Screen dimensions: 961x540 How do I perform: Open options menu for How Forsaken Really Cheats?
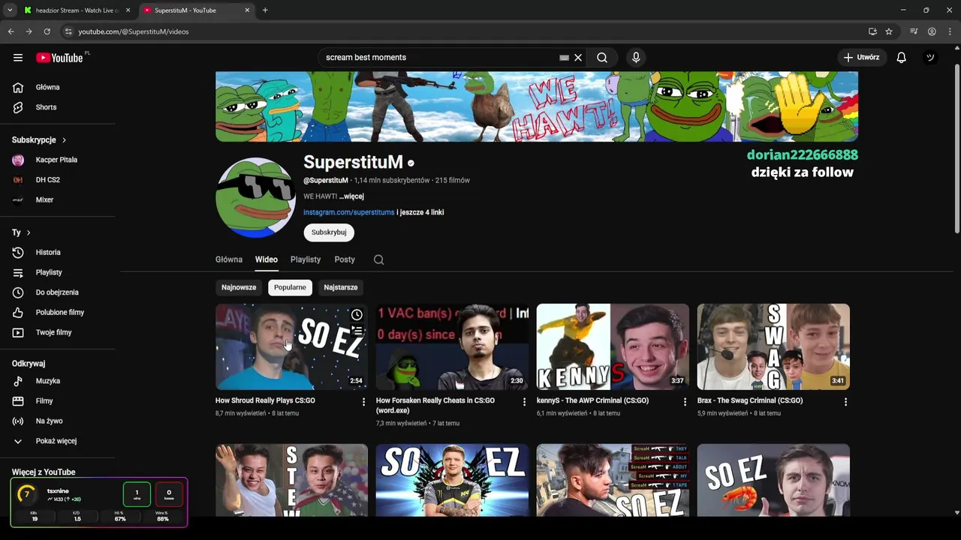[524, 402]
